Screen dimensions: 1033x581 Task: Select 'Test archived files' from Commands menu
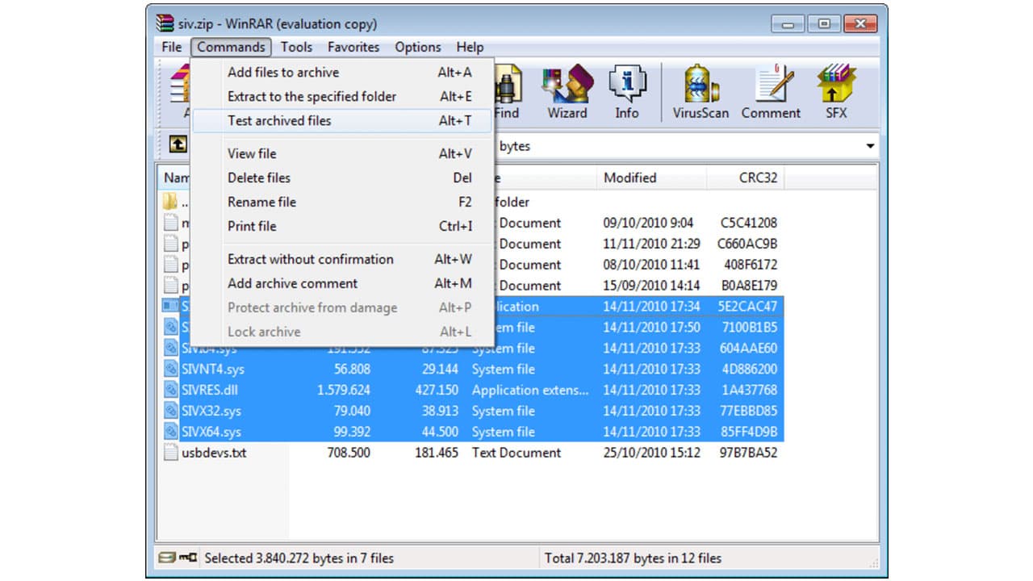coord(278,120)
